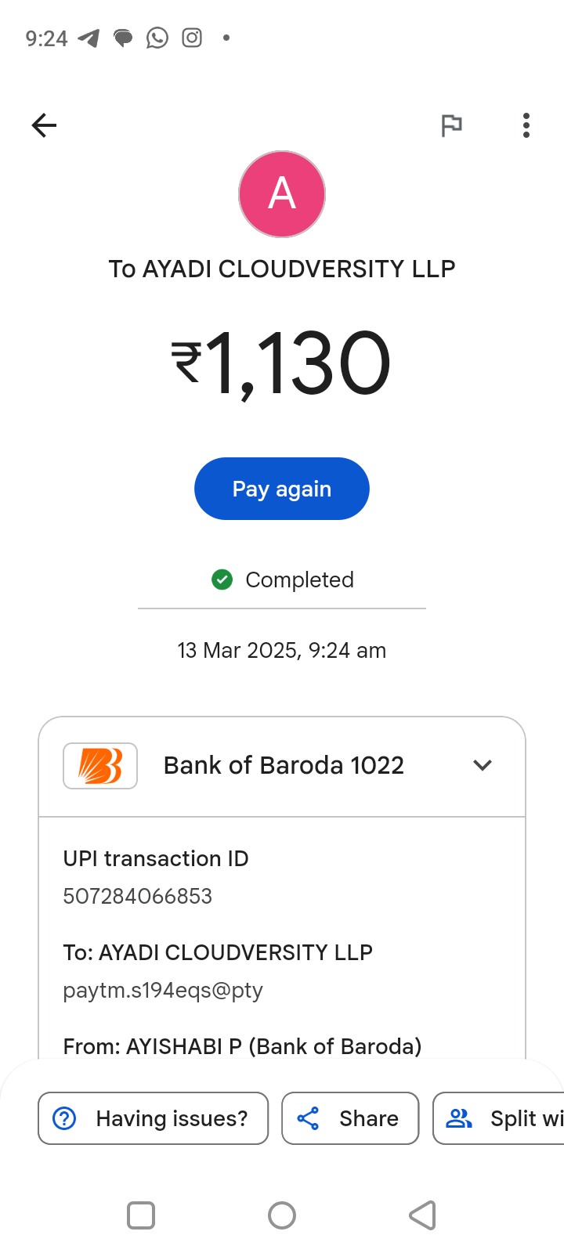564x1253 pixels.
Task: Tap the WhatsApp notification icon in status bar
Action: click(x=157, y=38)
